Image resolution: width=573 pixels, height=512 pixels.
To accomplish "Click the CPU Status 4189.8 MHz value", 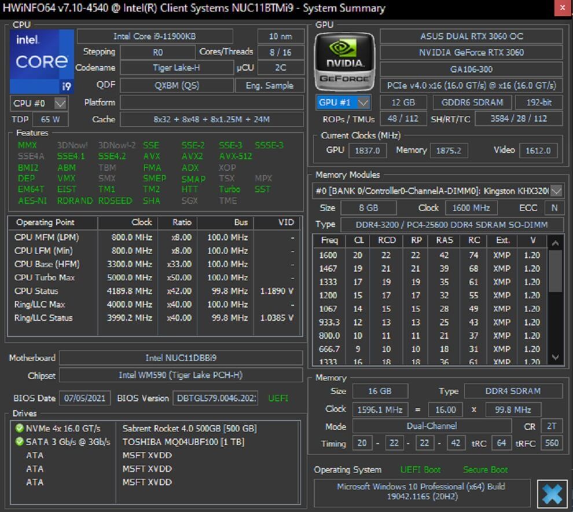I will coord(130,291).
